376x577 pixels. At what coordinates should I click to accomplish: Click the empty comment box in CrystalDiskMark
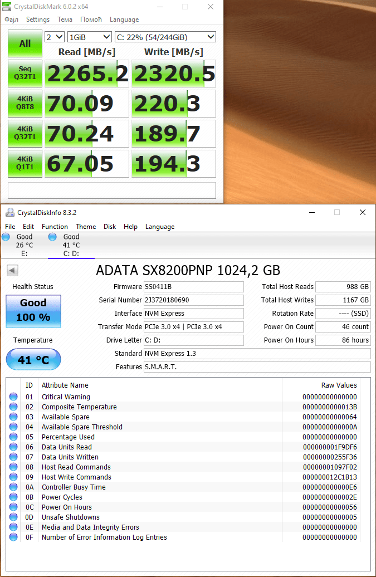point(112,190)
